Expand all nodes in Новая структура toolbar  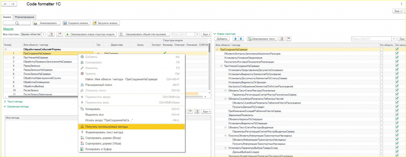(x=282, y=39)
